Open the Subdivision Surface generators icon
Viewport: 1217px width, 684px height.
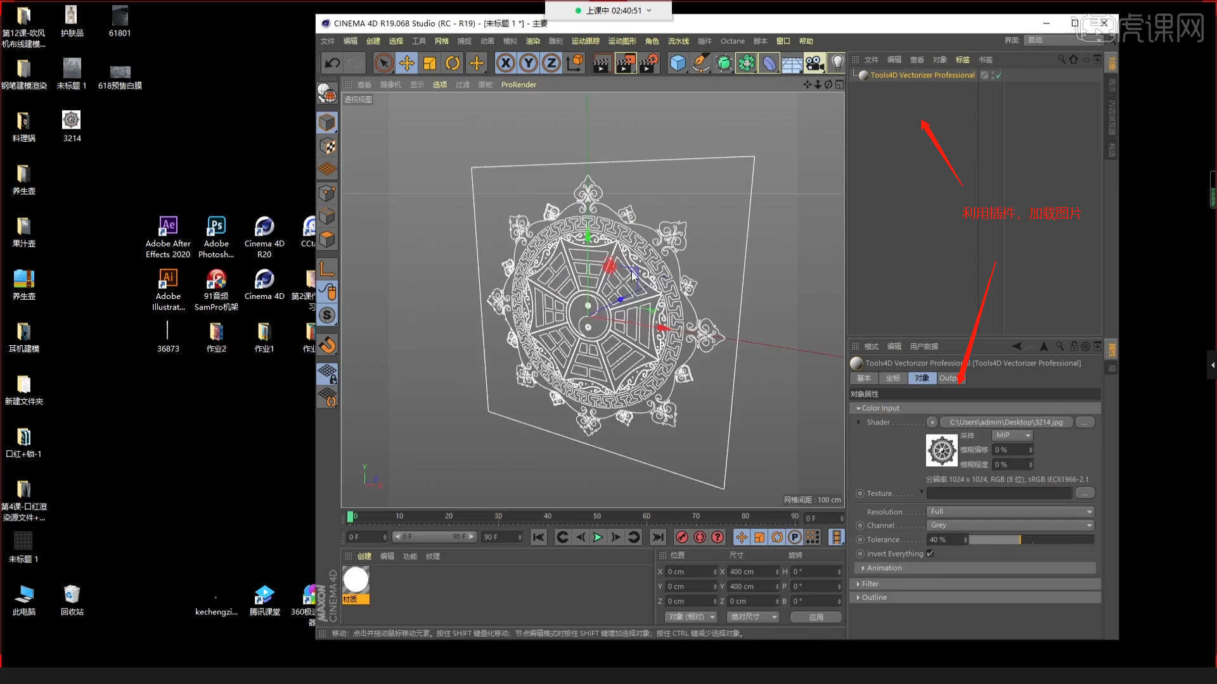(724, 63)
